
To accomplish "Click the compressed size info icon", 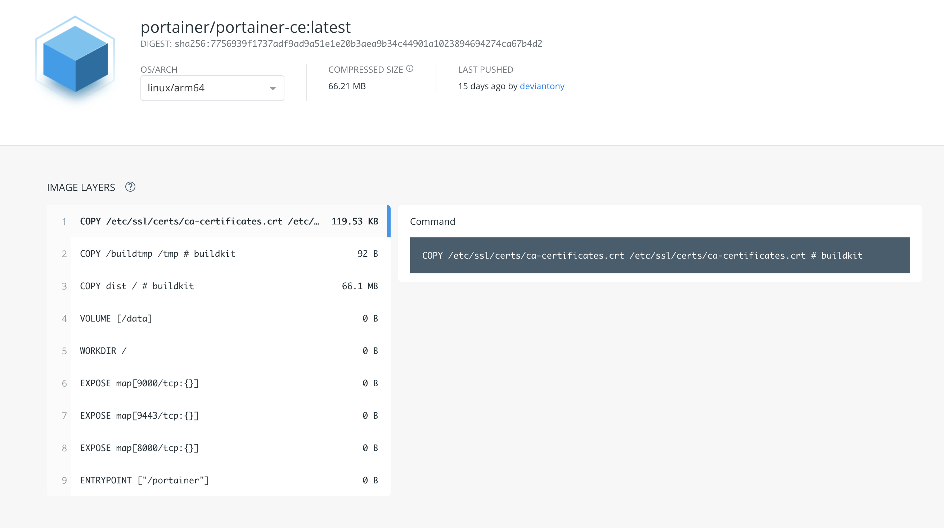I will point(410,68).
